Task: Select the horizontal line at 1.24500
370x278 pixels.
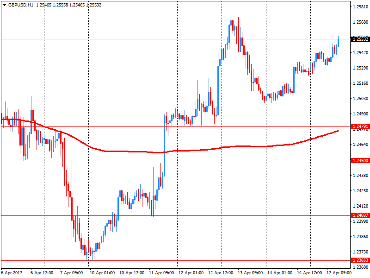Action: pyautogui.click(x=176, y=161)
